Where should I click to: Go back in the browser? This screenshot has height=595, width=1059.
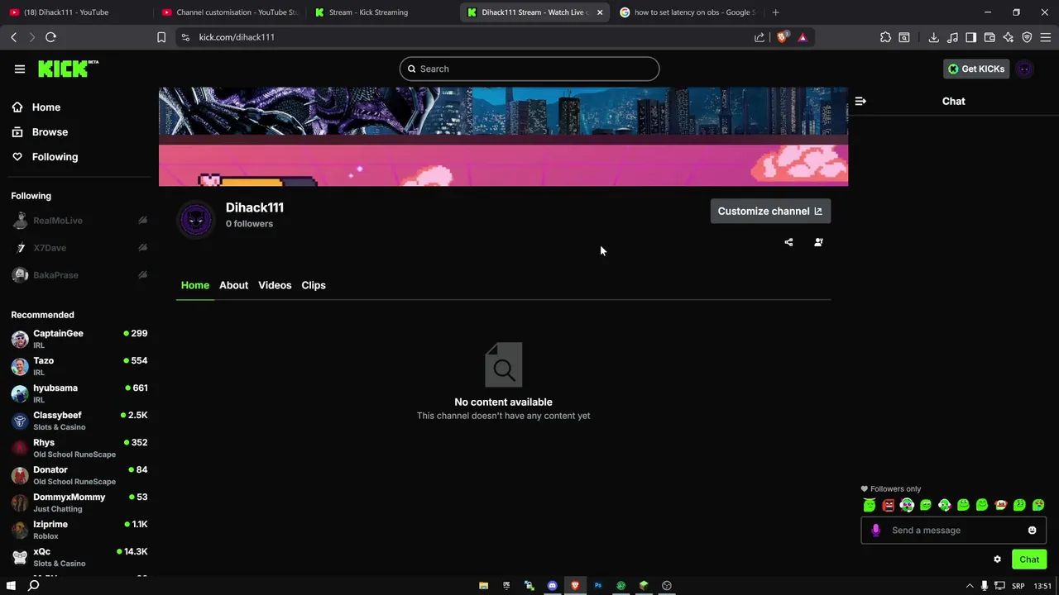point(13,37)
